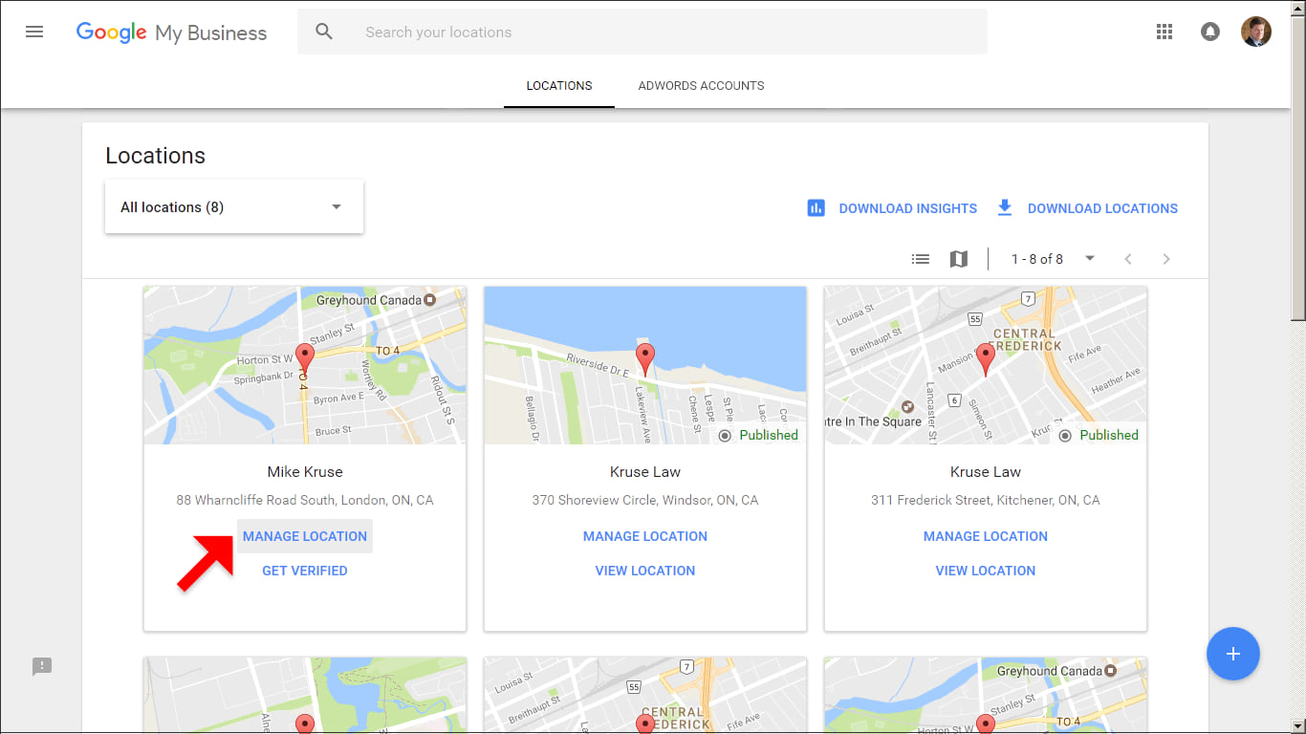
Task: Click the Locations page heading
Action: pyautogui.click(x=155, y=156)
